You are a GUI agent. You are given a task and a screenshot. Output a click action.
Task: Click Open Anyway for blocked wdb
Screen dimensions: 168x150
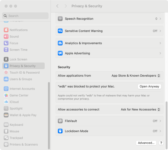[x=149, y=87]
